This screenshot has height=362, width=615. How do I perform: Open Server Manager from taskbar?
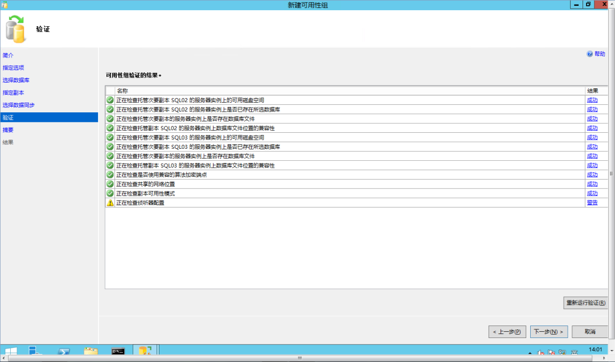[36, 351]
